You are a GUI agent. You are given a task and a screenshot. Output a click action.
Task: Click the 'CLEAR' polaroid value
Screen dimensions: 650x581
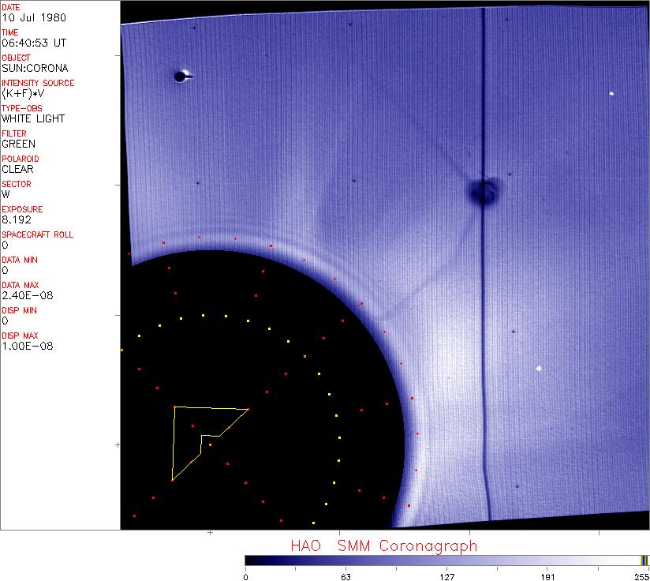tap(17, 169)
